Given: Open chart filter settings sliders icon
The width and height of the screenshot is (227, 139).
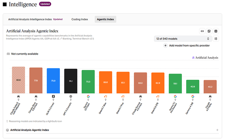Looking at the screenshot, I should [216, 39].
